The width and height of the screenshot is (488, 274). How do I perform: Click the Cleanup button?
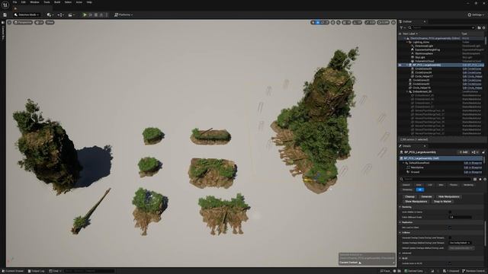410,196
